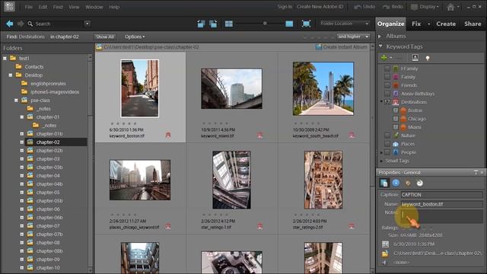
Task: Click the Caption input field
Action: [x=441, y=195]
